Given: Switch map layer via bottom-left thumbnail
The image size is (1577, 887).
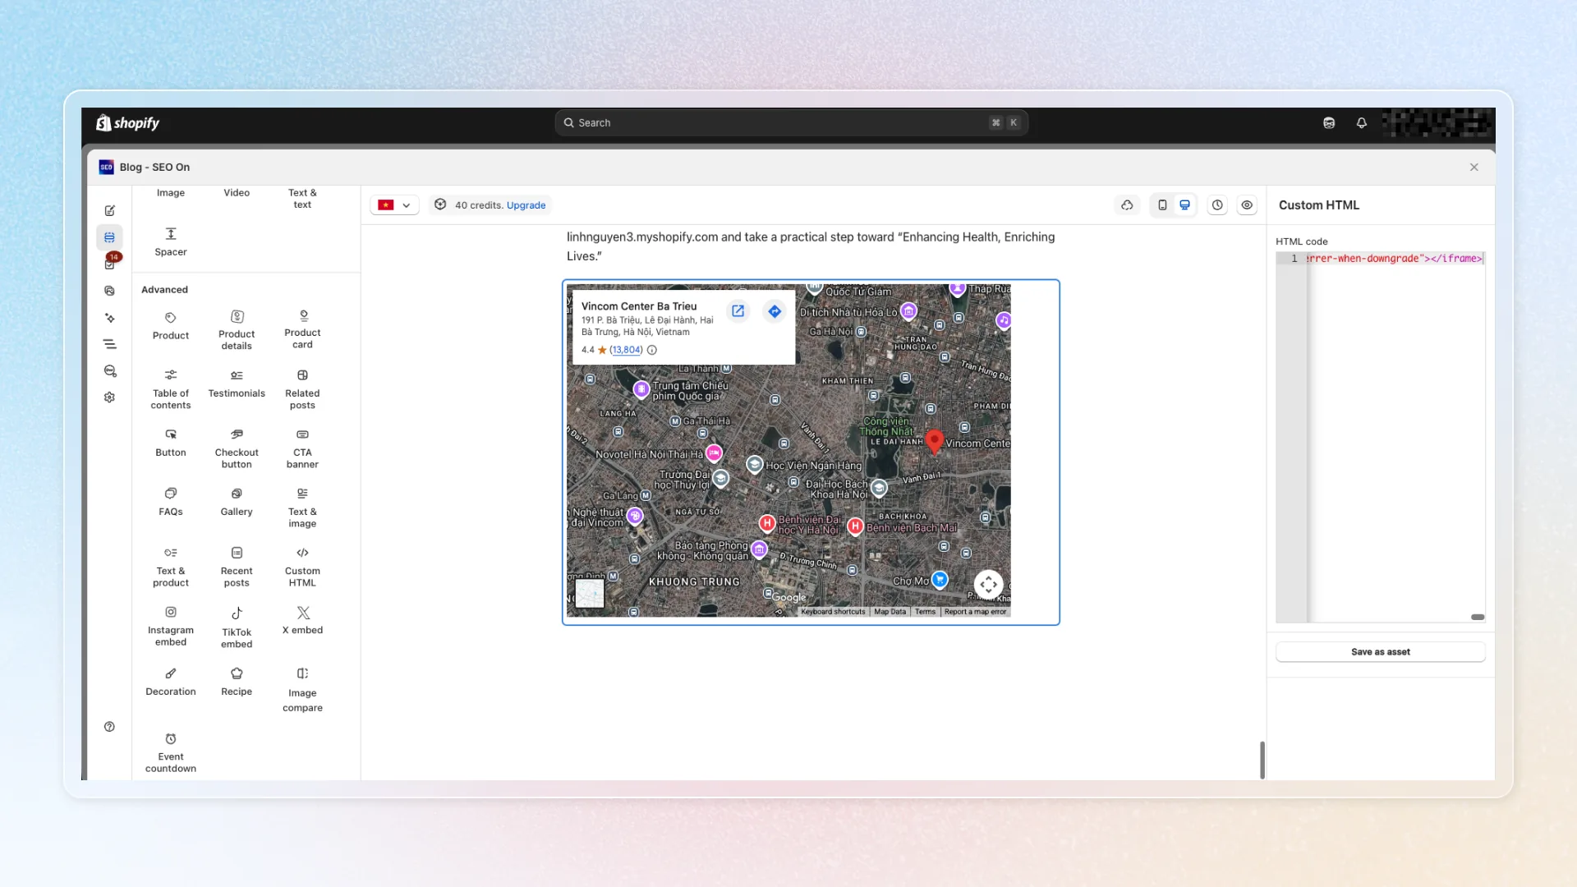Looking at the screenshot, I should pos(590,593).
